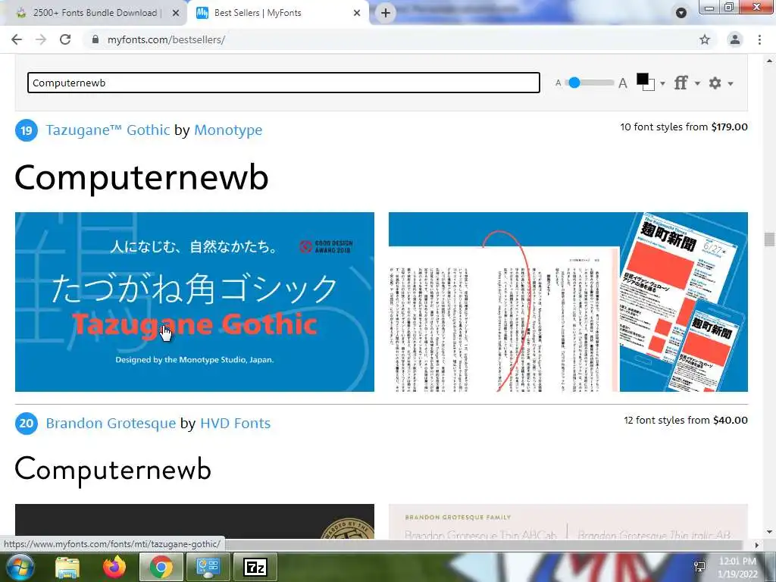This screenshot has height=582, width=776.
Task: Open a new browser tab
Action: click(386, 13)
